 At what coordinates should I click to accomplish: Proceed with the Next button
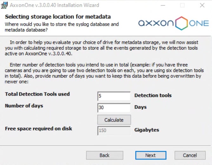pyautogui.click(x=150, y=155)
